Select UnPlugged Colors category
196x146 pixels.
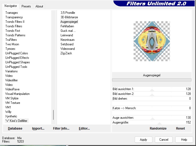coord(17,53)
